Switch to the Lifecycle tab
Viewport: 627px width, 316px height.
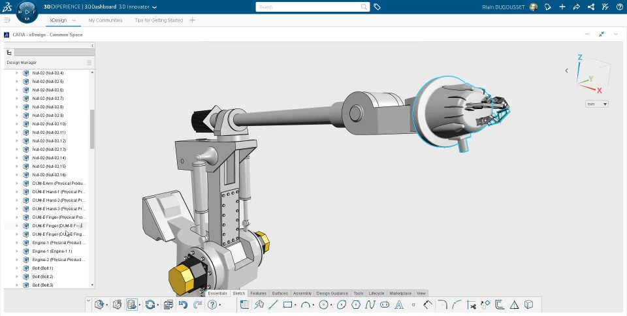tap(376, 293)
